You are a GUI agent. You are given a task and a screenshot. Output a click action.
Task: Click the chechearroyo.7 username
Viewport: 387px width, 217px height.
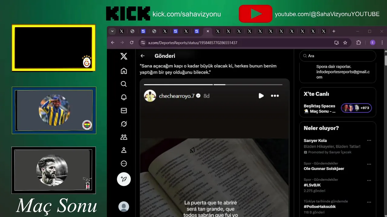[177, 96]
